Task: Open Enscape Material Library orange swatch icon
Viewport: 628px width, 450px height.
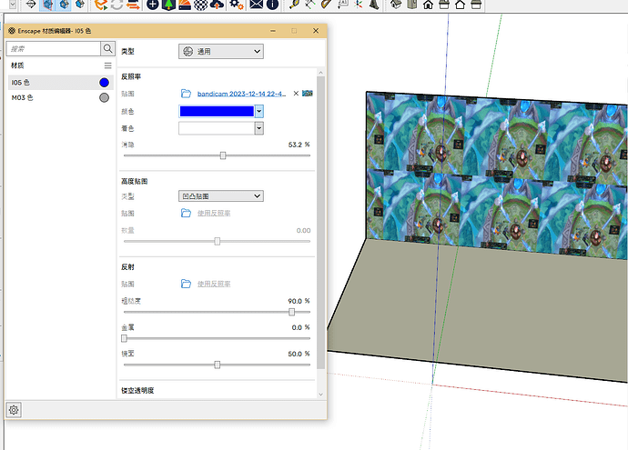Action: (x=185, y=5)
